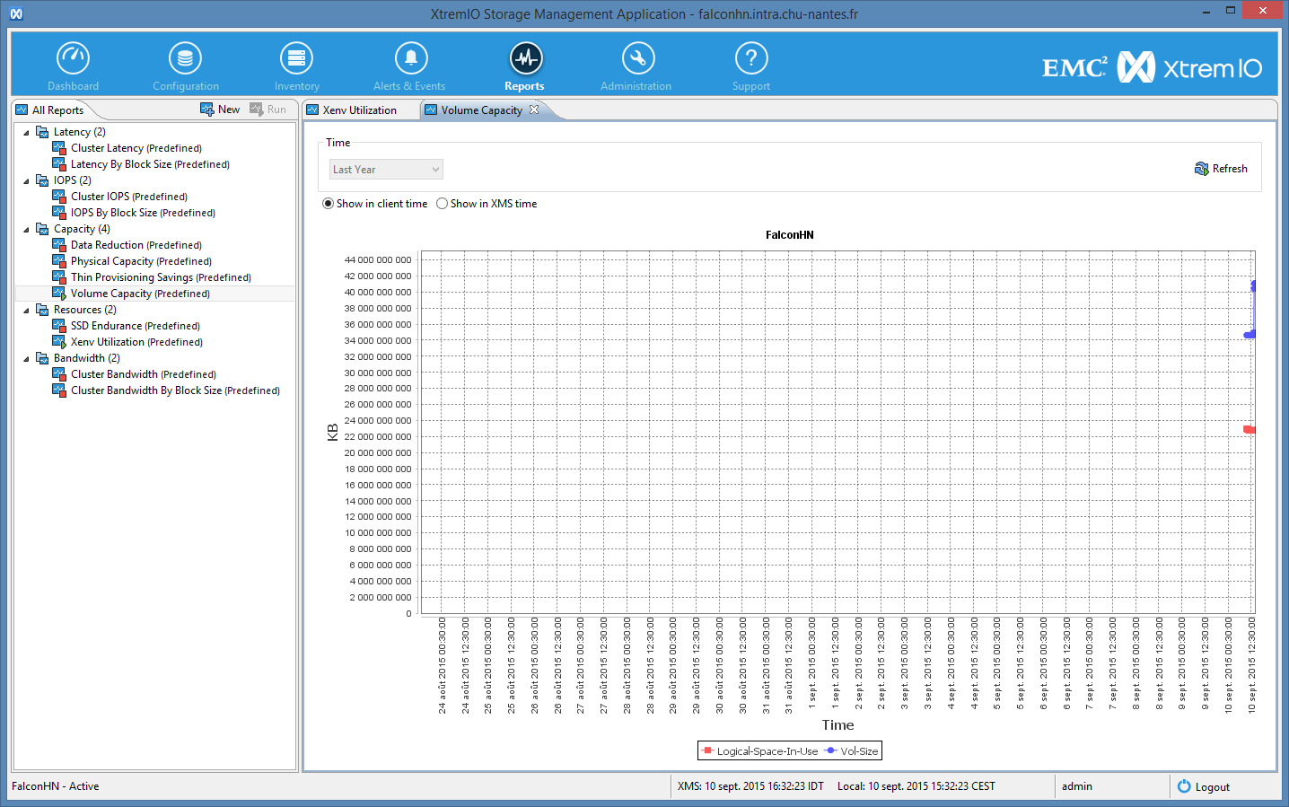1289x807 pixels.
Task: Open the Dashboard gauge icon
Action: 73,58
